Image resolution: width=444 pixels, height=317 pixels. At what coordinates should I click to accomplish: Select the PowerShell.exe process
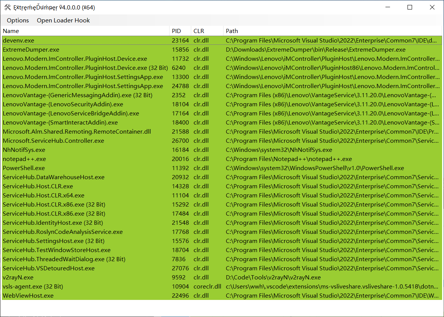[x=222, y=168]
